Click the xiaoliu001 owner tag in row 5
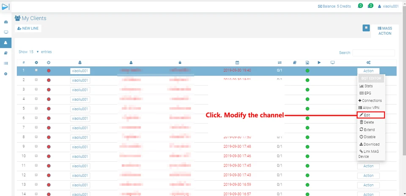Screen dimensions: 406x196 (80, 109)
